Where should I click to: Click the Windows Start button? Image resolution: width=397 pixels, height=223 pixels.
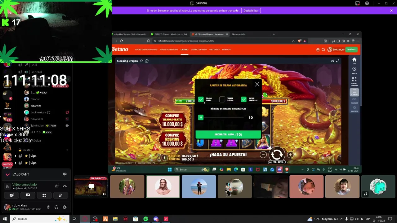(5, 219)
